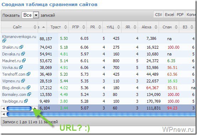Export table to Excel
The image size is (197, 135).
click(169, 15)
